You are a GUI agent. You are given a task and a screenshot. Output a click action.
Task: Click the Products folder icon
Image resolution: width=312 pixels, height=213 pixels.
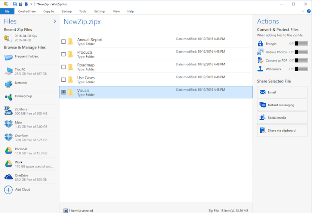tap(71, 54)
